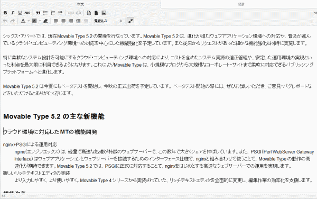Click the Movable Type 5.2 の主な新機能 heading
The width and height of the screenshot is (317, 199).
pyautogui.click(x=54, y=116)
